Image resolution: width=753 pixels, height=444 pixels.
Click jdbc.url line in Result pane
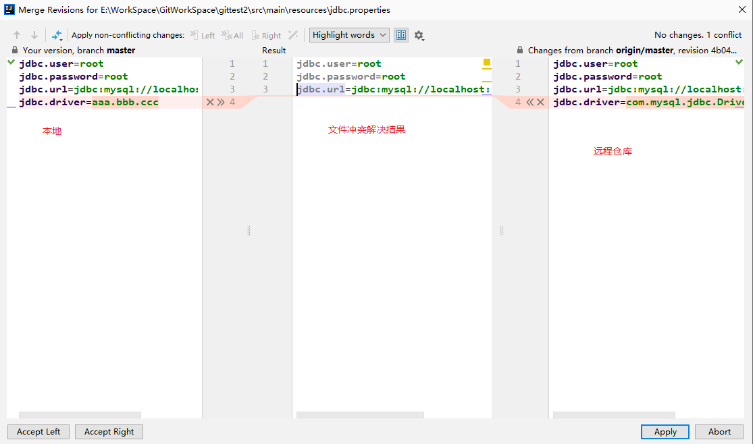point(393,89)
